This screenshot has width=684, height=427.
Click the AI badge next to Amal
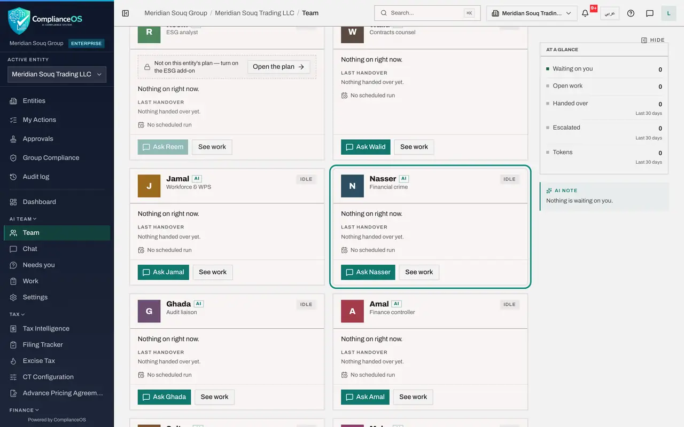pos(397,304)
